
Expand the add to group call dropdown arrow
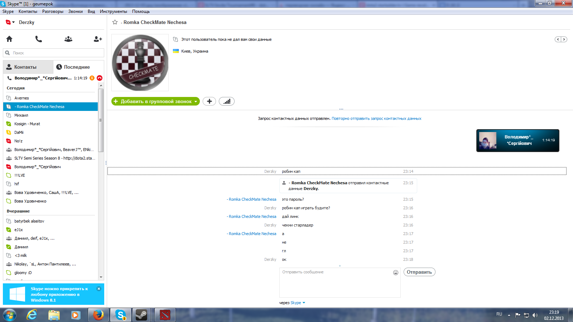[x=196, y=102]
